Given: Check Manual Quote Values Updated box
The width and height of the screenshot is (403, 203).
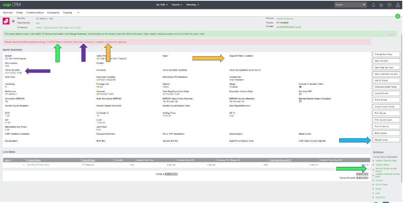Looking at the screenshot, I should click(300, 101).
